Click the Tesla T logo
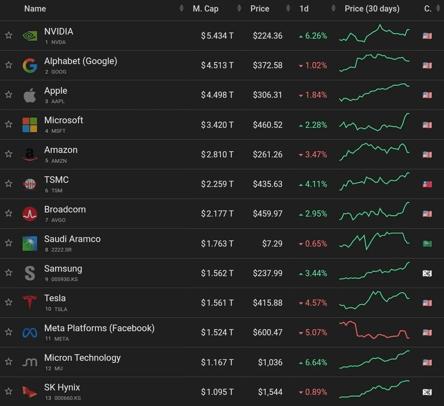Image resolution: width=444 pixels, height=406 pixels. 30,303
